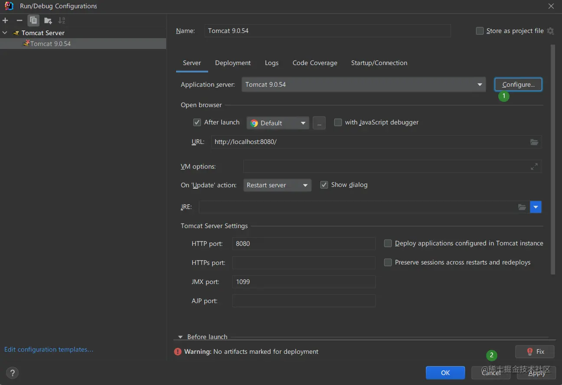This screenshot has width=562, height=385.
Task: Click the URL input field
Action: (376, 142)
